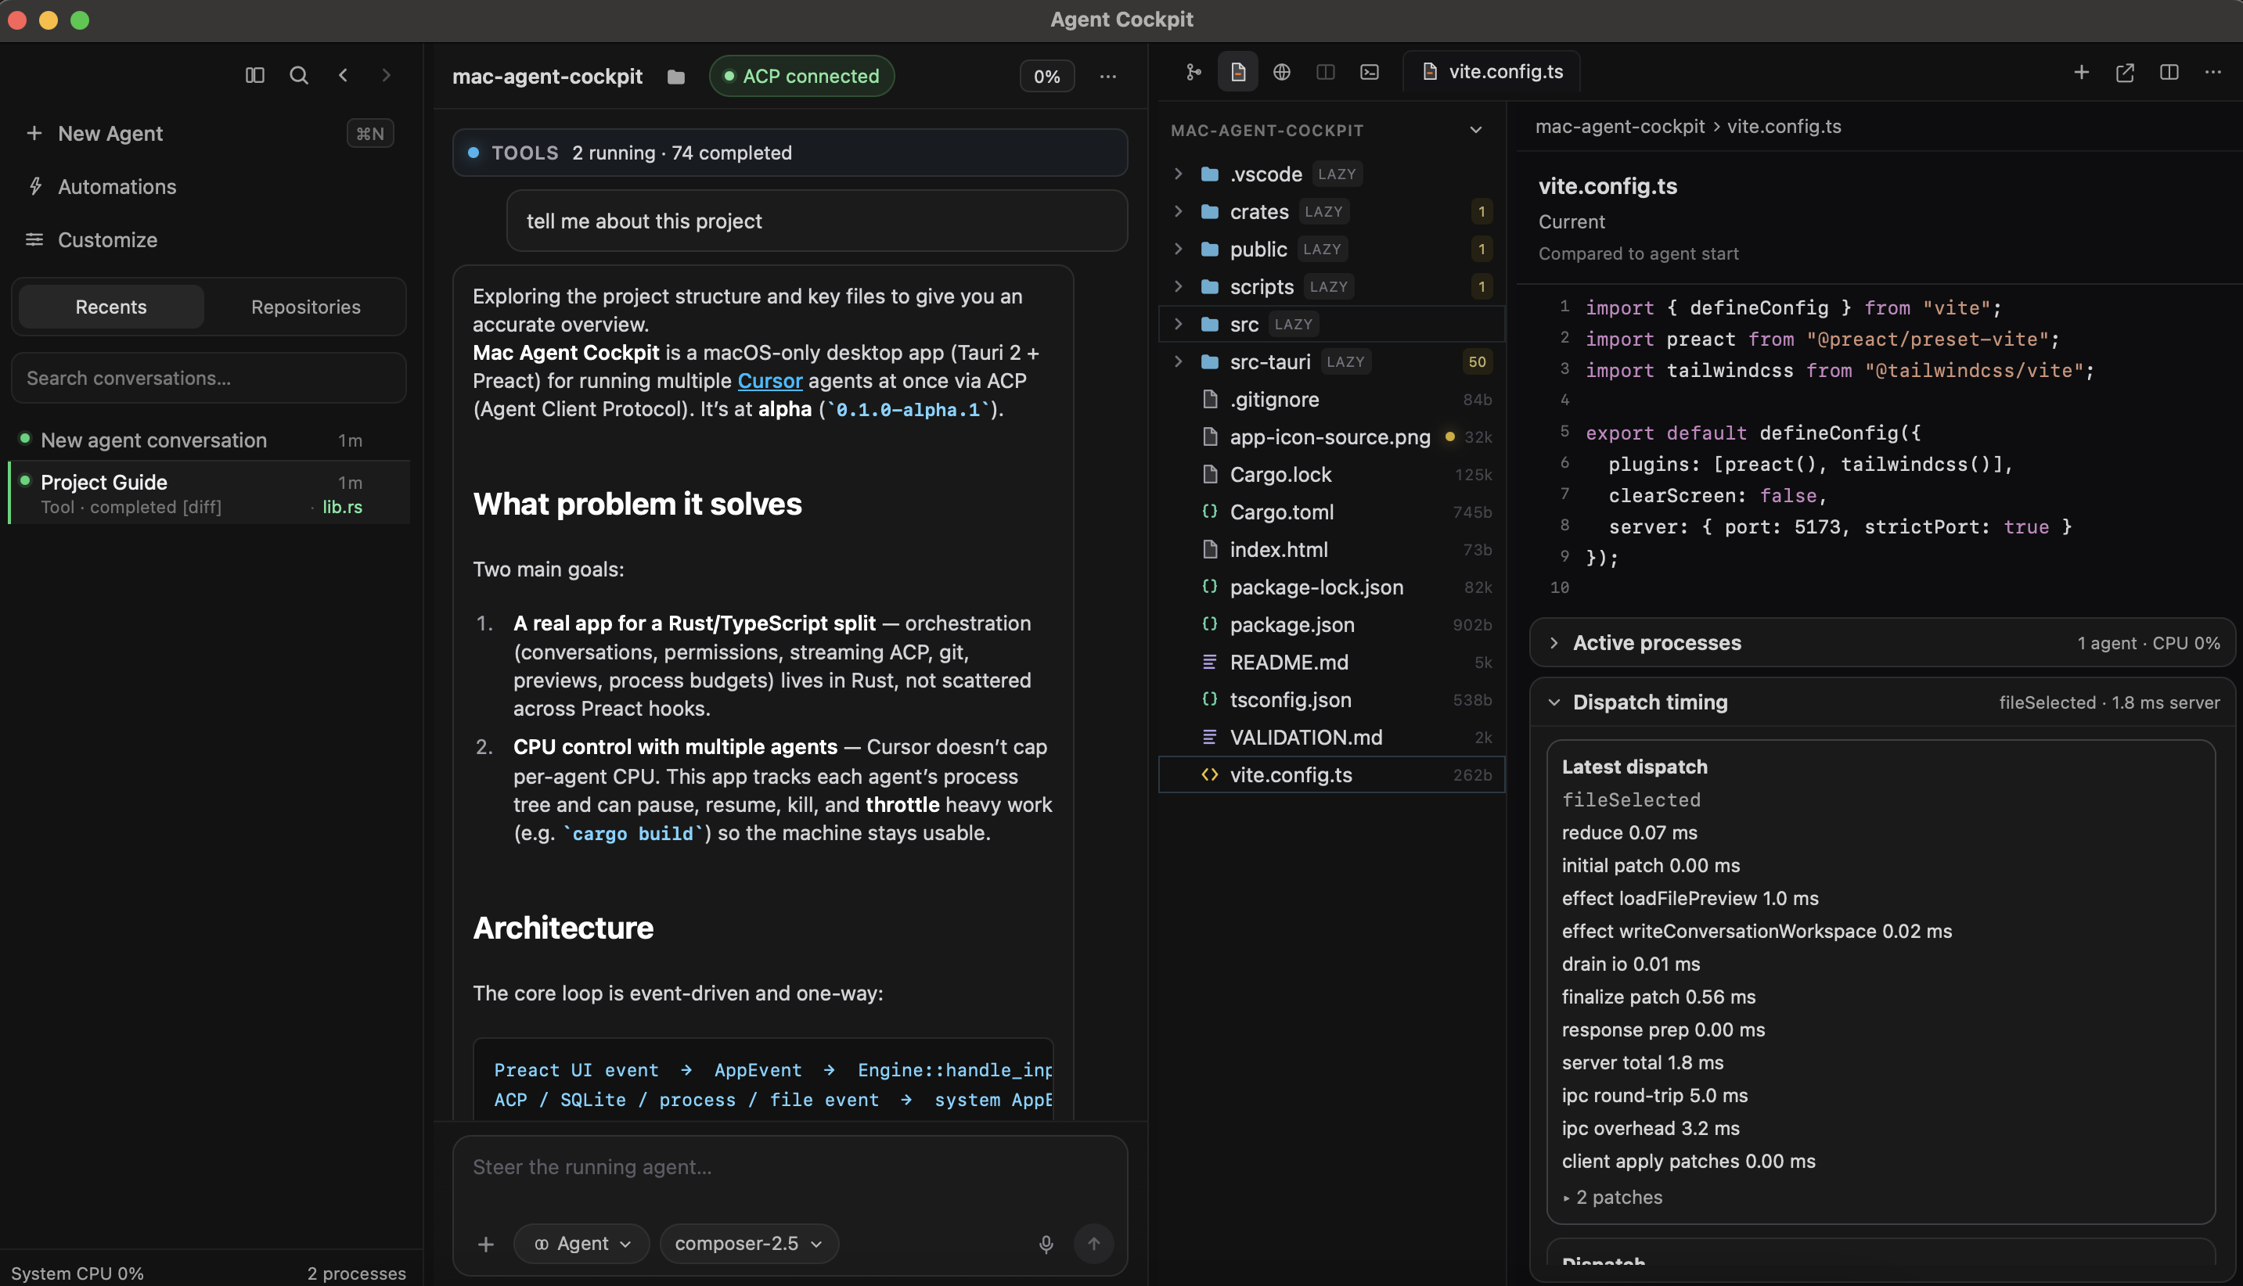Open file externally with the pop-out icon
Image resolution: width=2243 pixels, height=1286 pixels.
point(2125,71)
